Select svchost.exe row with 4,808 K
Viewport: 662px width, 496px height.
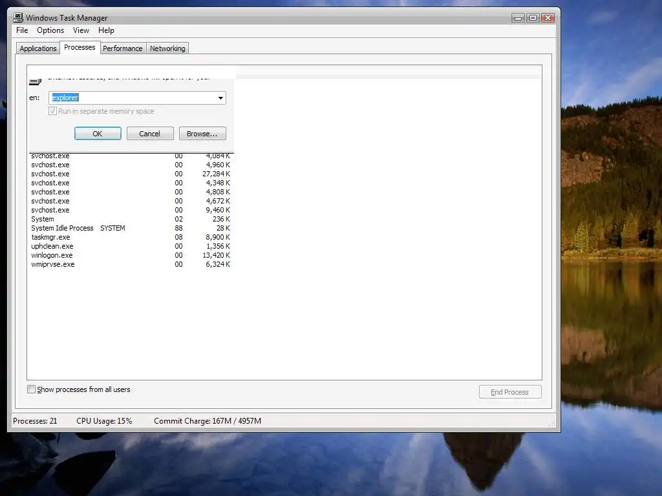[x=131, y=192]
